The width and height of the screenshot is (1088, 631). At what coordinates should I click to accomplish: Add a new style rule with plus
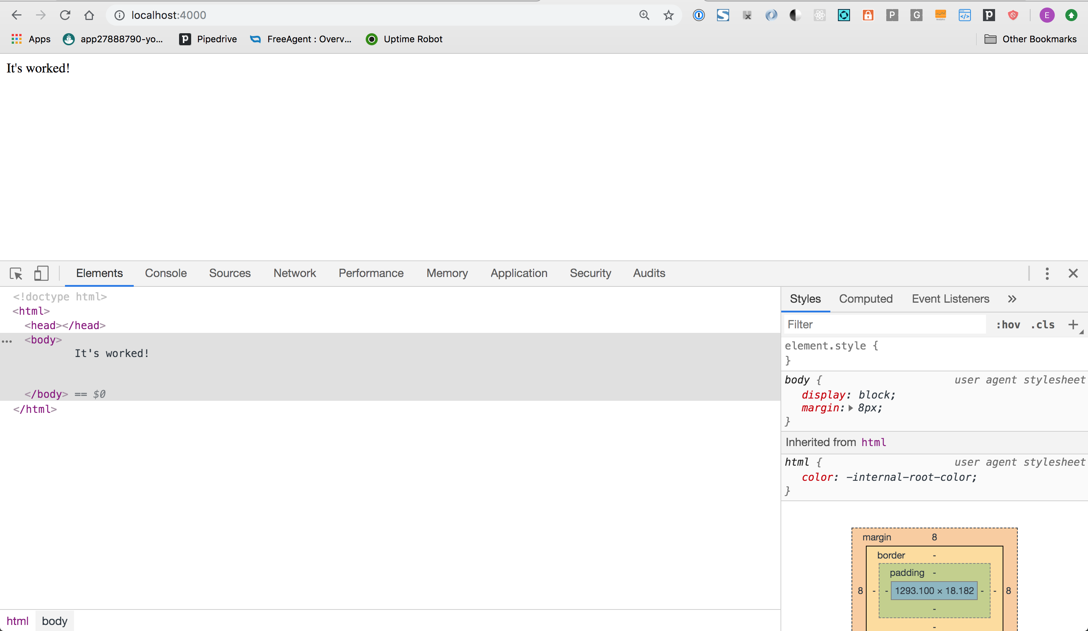(1073, 325)
